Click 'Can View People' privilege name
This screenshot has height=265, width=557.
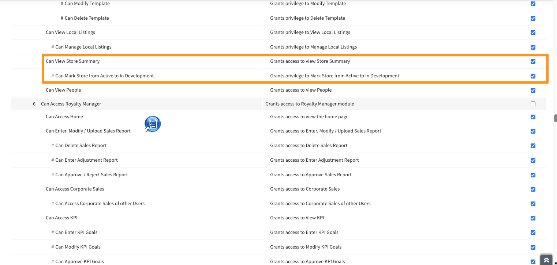coord(63,90)
